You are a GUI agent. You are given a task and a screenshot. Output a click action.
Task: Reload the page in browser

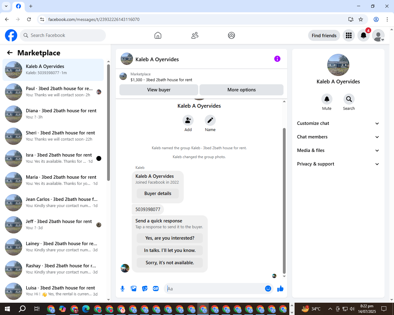pos(29,19)
